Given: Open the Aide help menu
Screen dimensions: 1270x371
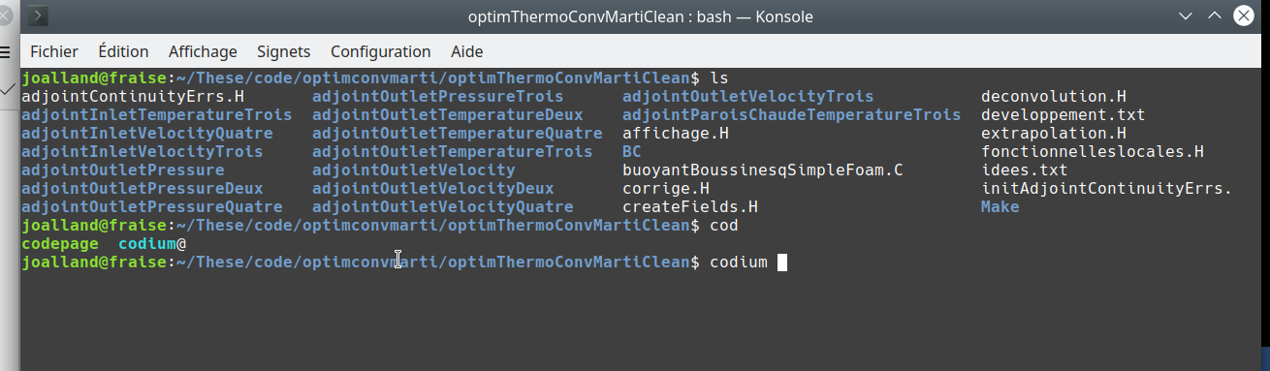Looking at the screenshot, I should tap(467, 51).
